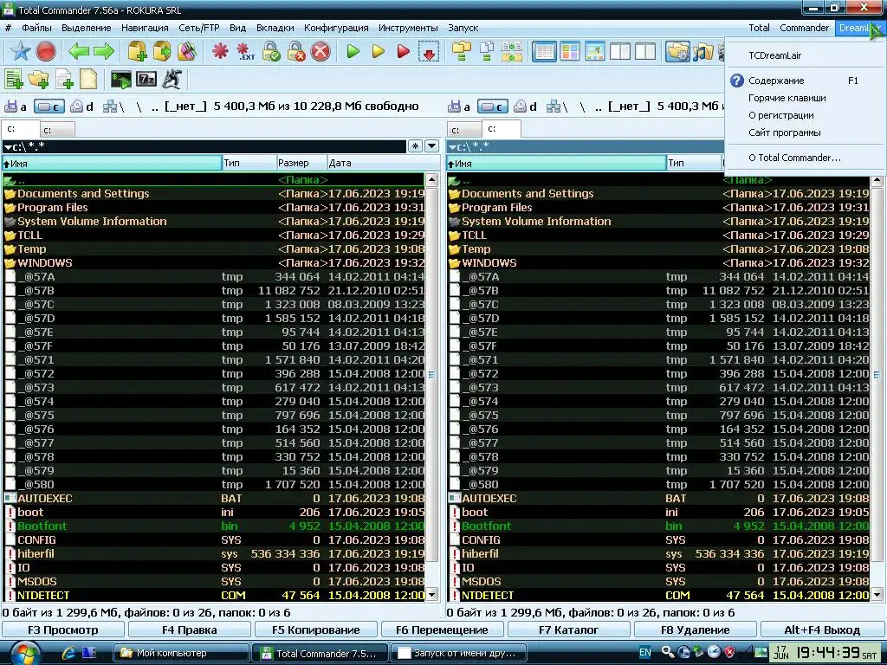
Task: Select WINDOWS folder in left panel
Action: [214, 263]
